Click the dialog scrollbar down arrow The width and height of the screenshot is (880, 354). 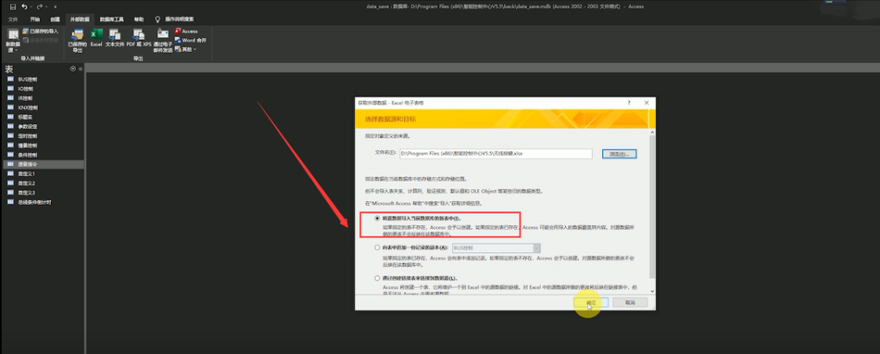(x=652, y=291)
